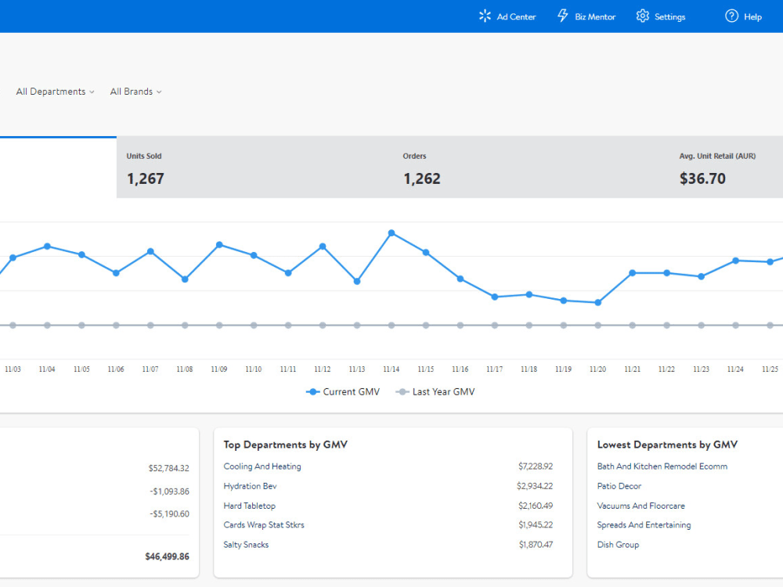This screenshot has height=587, width=783.
Task: Click the Hydration Bev department link
Action: [x=250, y=486]
